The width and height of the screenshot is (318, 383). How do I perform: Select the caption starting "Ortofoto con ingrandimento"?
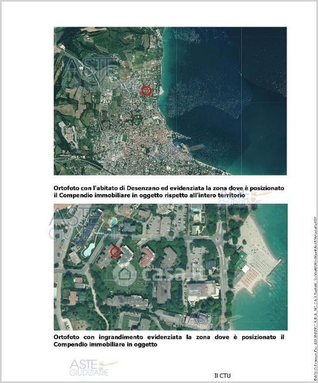[x=169, y=341]
